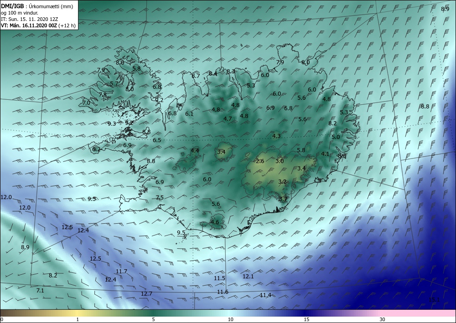Viewport: 456px width, 323px height.
Task: Click the "DMI/IGB : Úrkomumætti (mm)" title text
Action: (37, 6)
